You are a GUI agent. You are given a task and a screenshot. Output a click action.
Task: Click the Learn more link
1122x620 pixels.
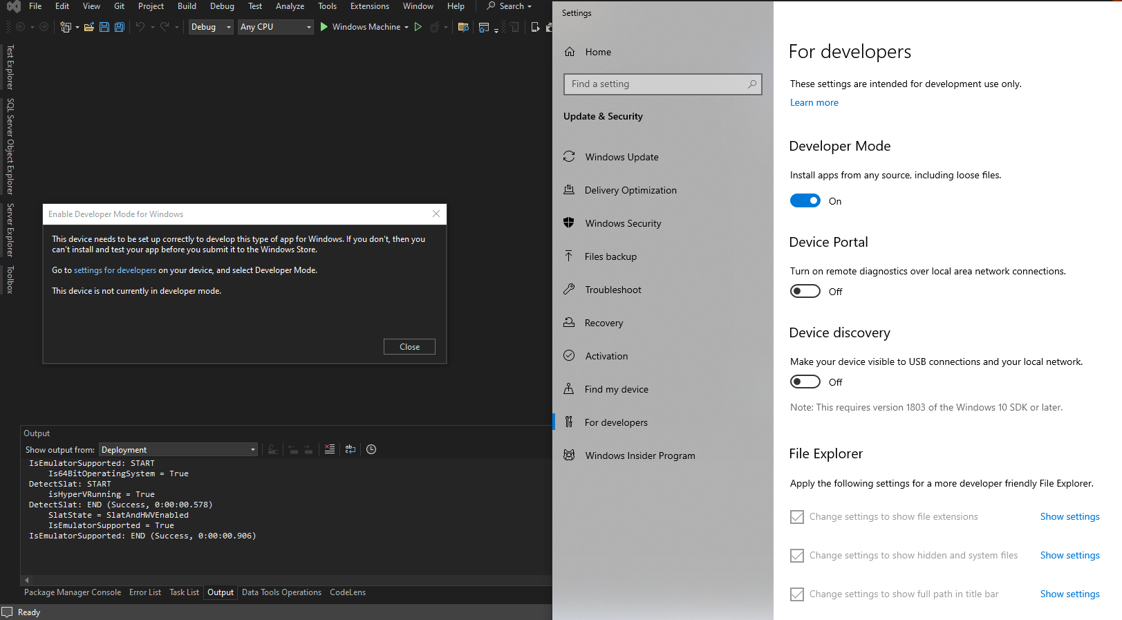(x=814, y=102)
